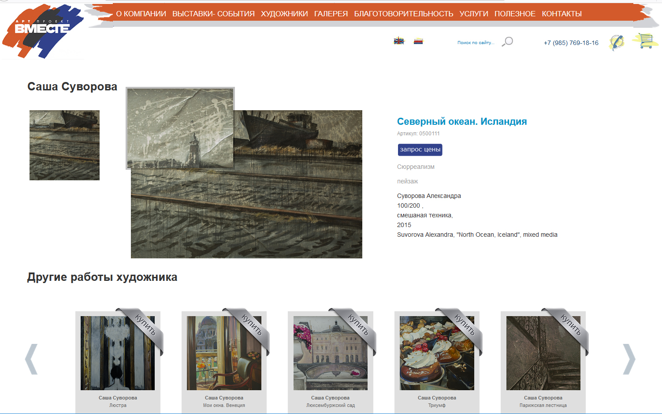The height and width of the screenshot is (414, 662).
Task: Click the Северный океан. Исландия title
Action: (x=462, y=122)
